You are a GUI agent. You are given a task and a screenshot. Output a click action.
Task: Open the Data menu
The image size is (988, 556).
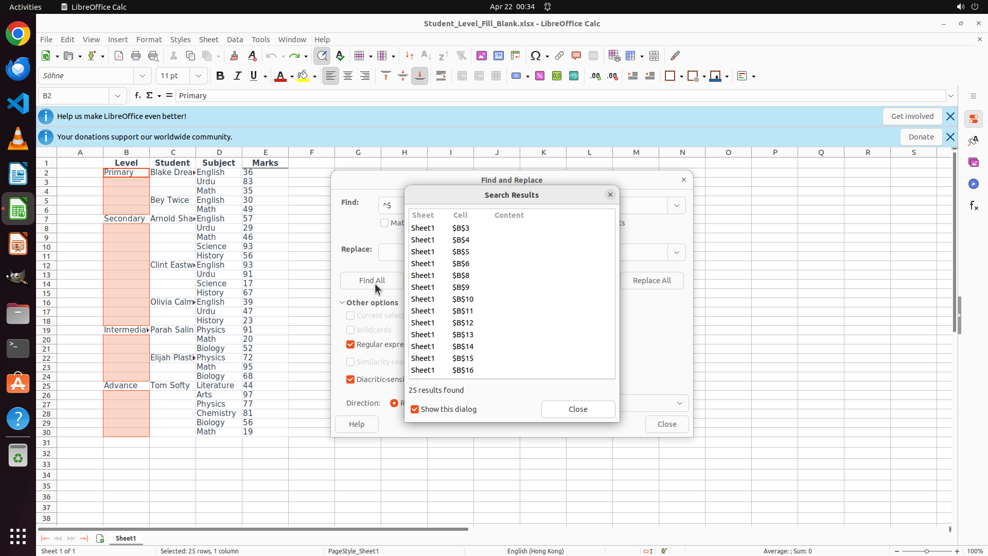coord(235,40)
